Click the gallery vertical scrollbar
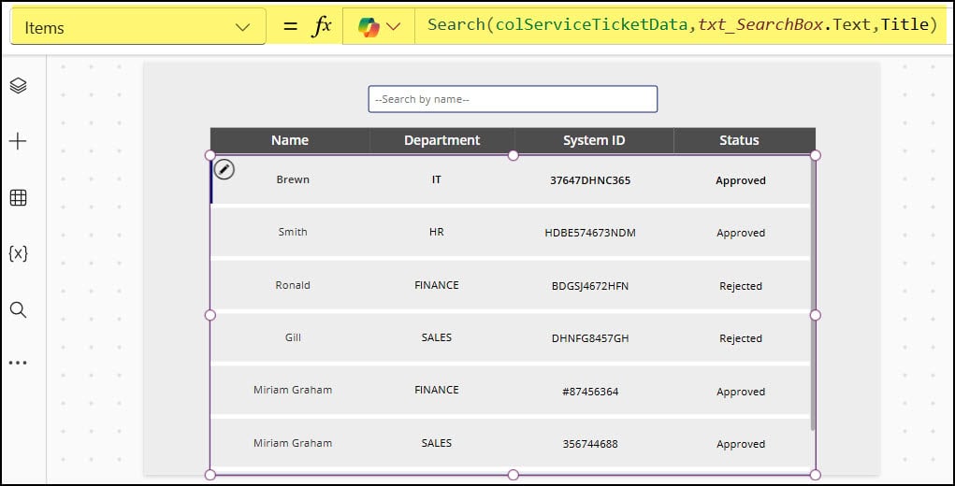This screenshot has width=955, height=486. [x=813, y=293]
